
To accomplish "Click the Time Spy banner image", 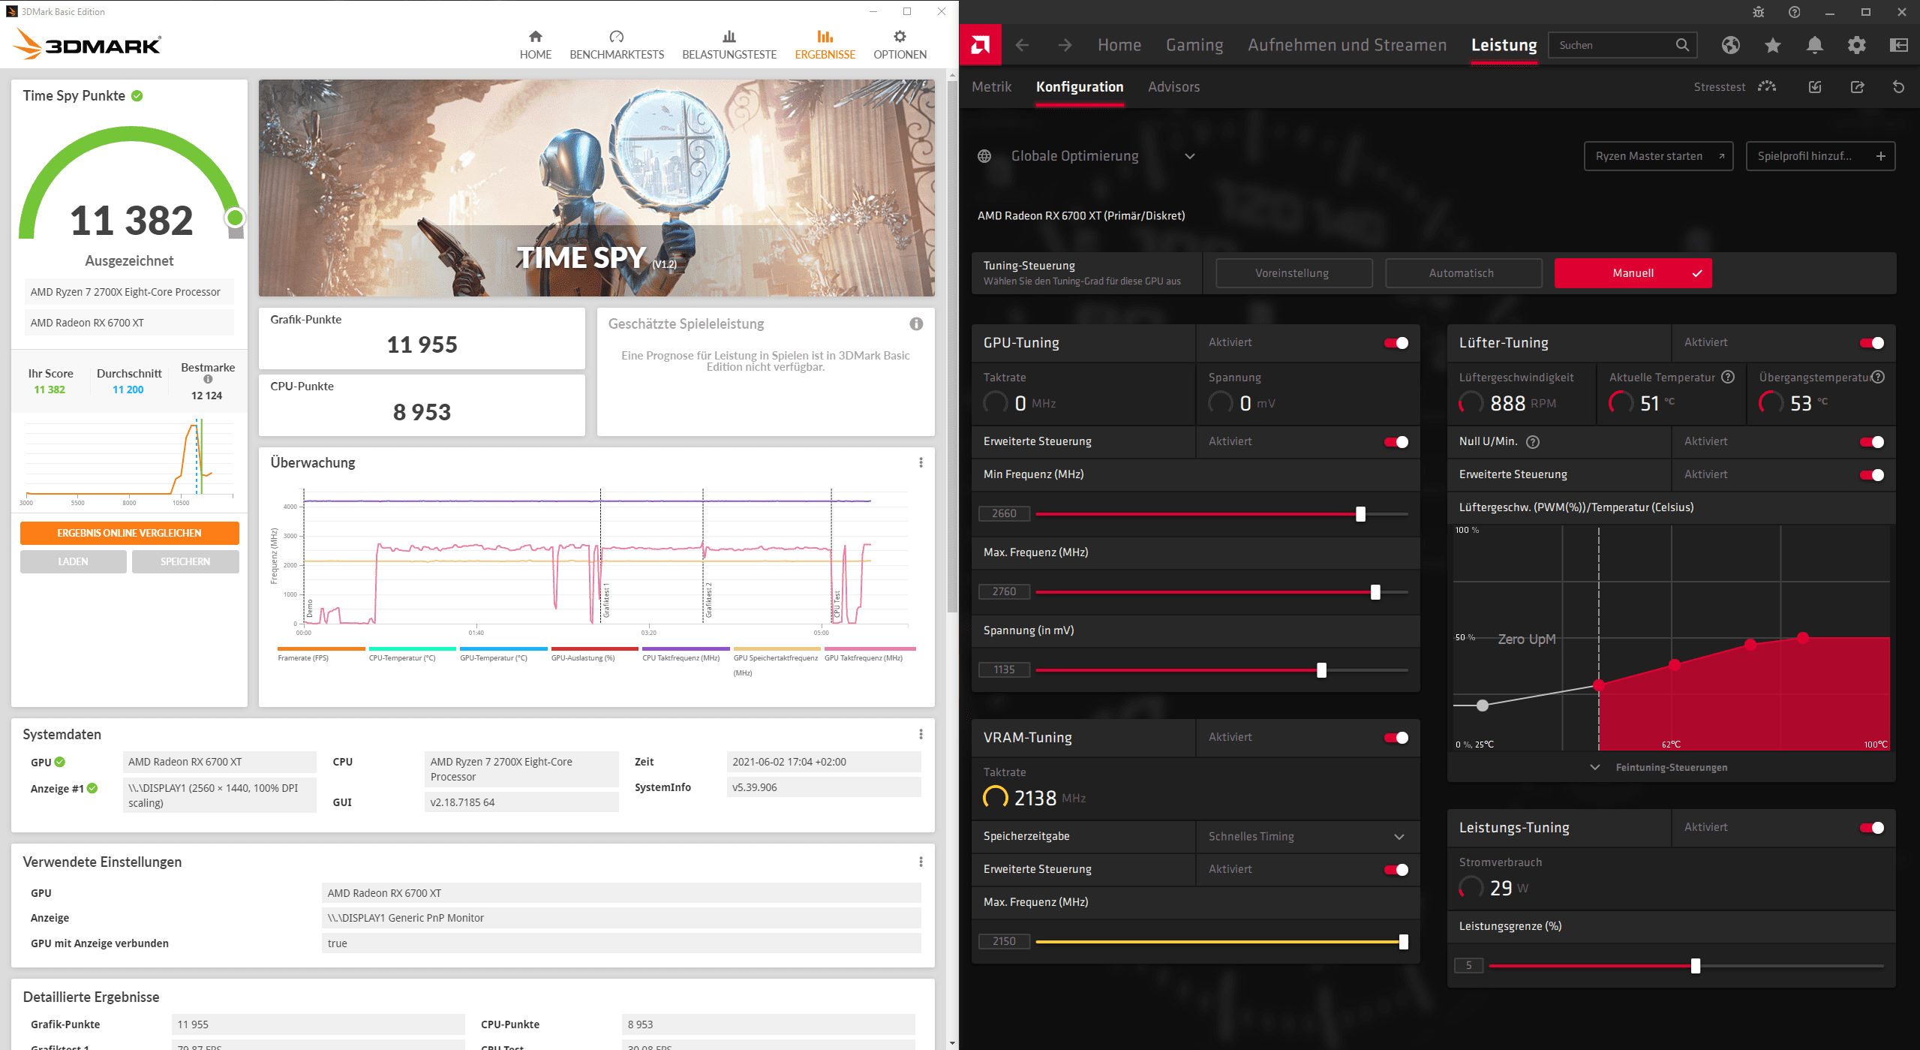I will tap(596, 188).
